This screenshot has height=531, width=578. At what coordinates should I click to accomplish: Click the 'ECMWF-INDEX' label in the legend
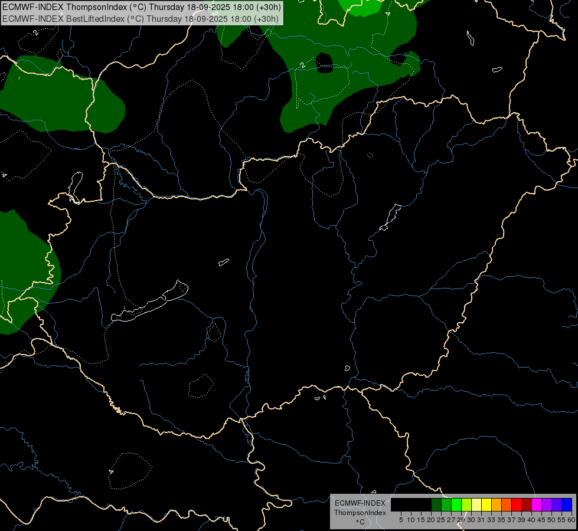(360, 503)
